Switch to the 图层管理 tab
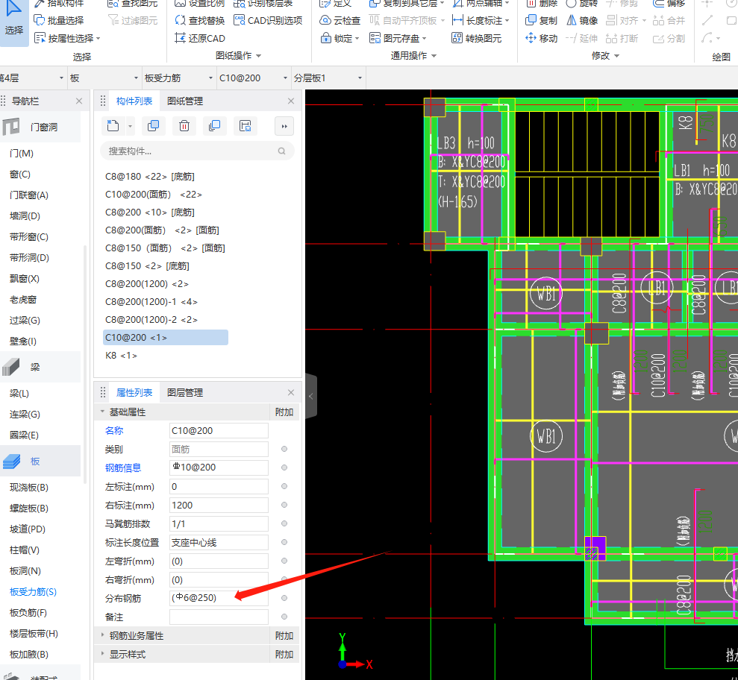 click(185, 393)
